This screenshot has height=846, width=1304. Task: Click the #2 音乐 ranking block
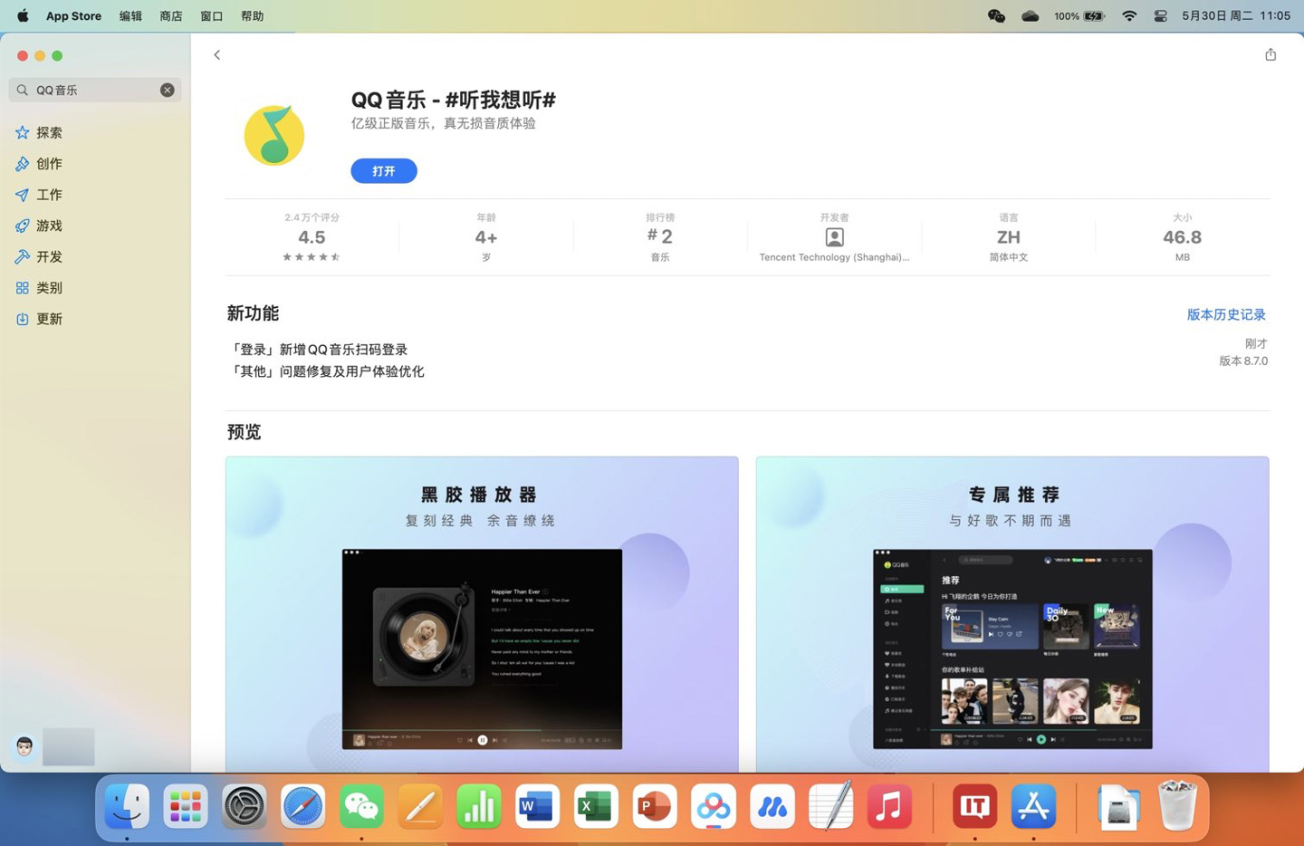tap(660, 237)
